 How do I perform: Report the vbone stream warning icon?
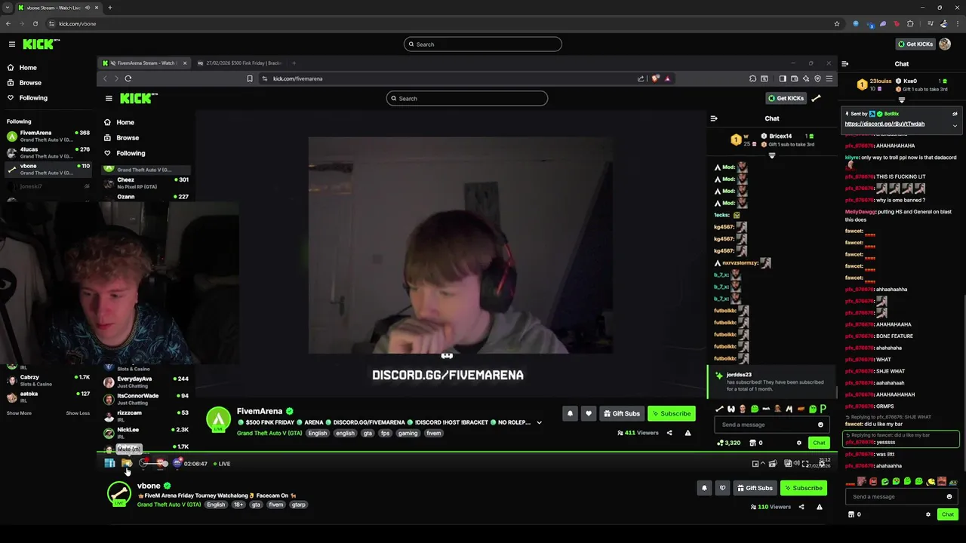coord(820,507)
